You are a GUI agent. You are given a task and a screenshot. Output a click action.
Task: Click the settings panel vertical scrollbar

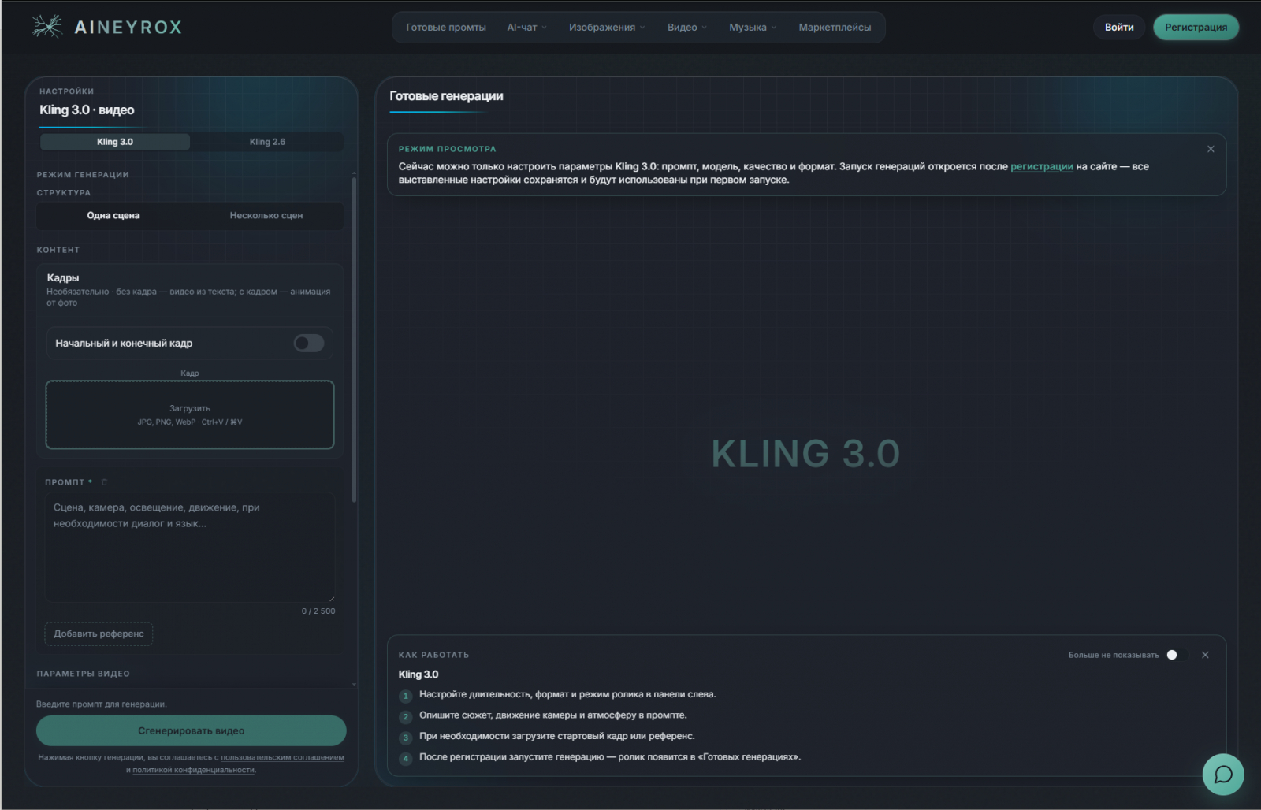[354, 339]
